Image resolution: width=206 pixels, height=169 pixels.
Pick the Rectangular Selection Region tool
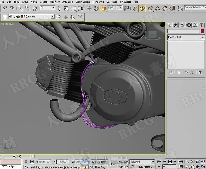pyautogui.click(x=73, y=9)
